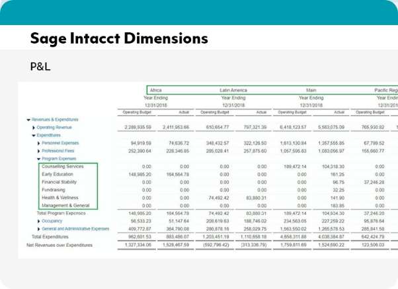Collapse Program Expenses disclosure triangle

tap(39, 158)
